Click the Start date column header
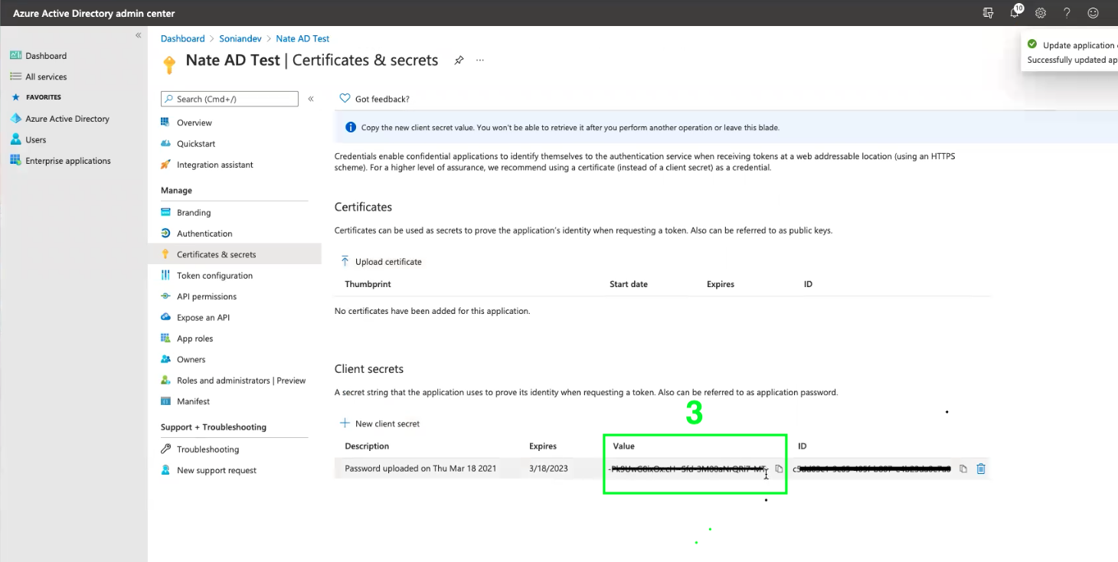1118x562 pixels. (x=629, y=284)
